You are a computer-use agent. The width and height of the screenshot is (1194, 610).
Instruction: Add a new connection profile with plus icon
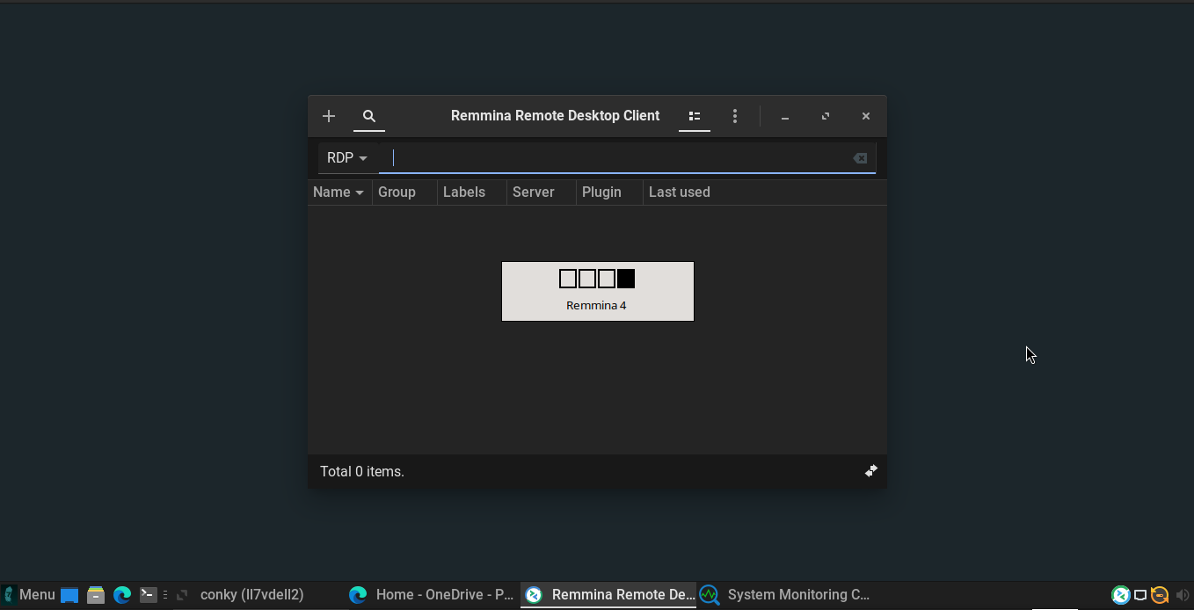point(329,116)
